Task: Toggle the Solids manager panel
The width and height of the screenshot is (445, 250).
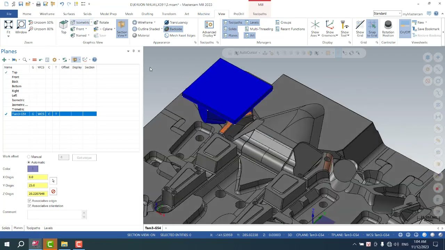Action: tap(230, 29)
